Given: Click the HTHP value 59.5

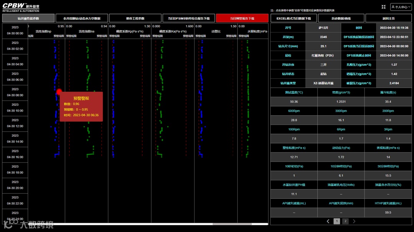Looking at the screenshot, I should [x=388, y=213].
